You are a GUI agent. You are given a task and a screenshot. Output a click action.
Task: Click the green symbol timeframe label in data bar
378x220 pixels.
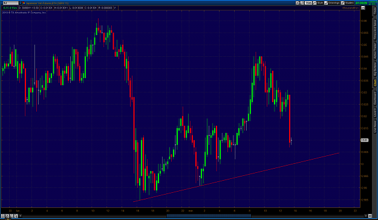pos(10,8)
